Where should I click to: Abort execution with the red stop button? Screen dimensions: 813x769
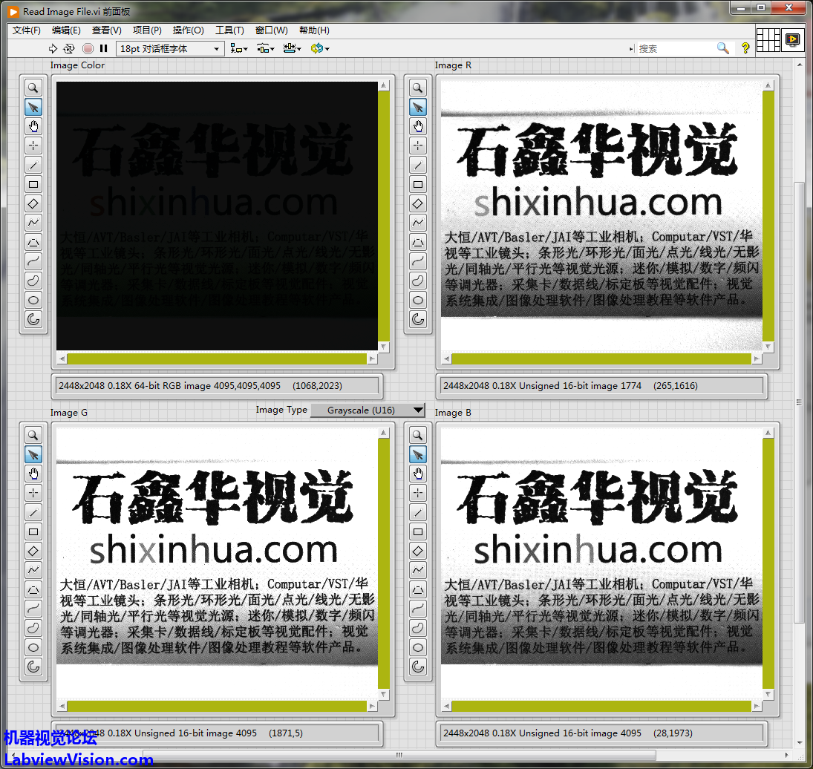click(x=88, y=49)
